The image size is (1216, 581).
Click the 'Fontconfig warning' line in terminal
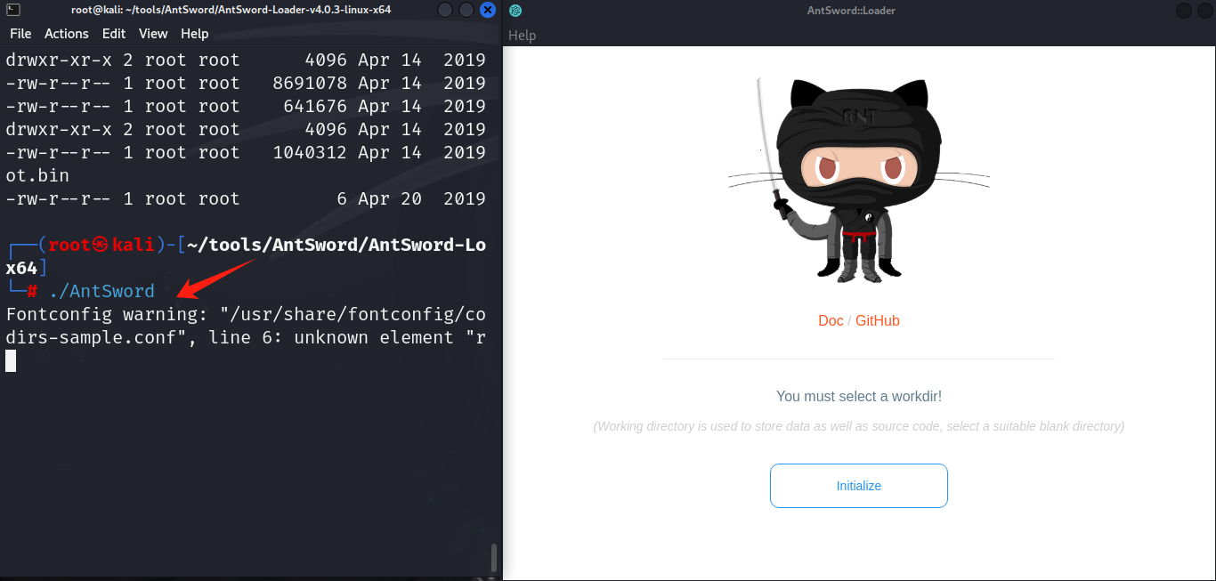(x=246, y=314)
